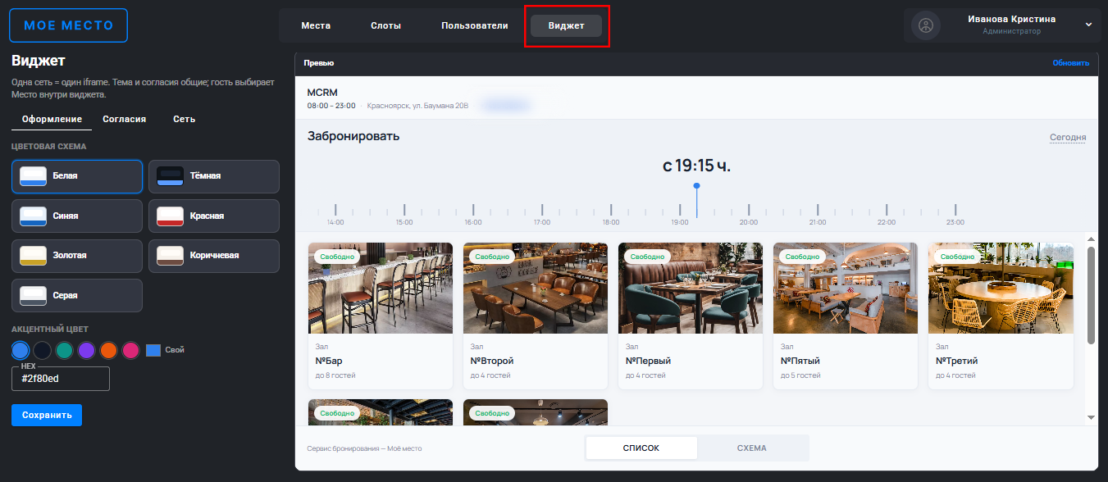Open the №Третий hall photo
The image size is (1108, 482).
tap(1001, 288)
